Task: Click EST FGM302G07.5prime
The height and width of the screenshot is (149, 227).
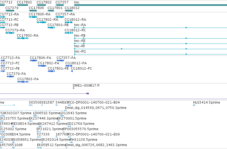Action: [15, 113]
